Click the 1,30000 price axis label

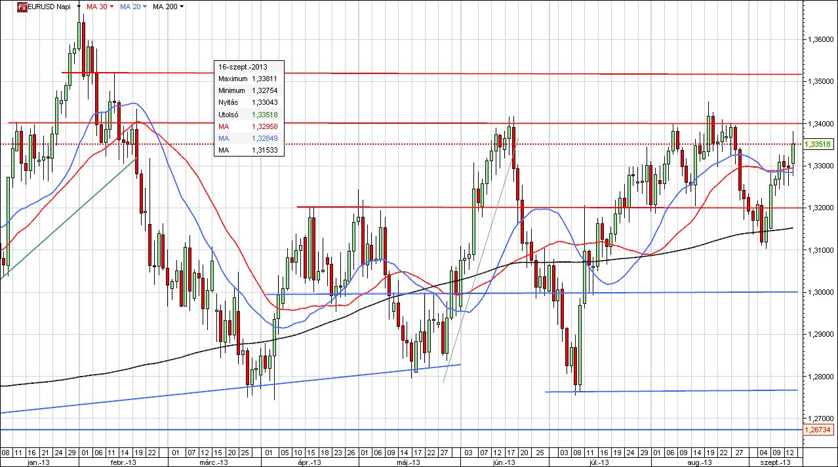(820, 292)
